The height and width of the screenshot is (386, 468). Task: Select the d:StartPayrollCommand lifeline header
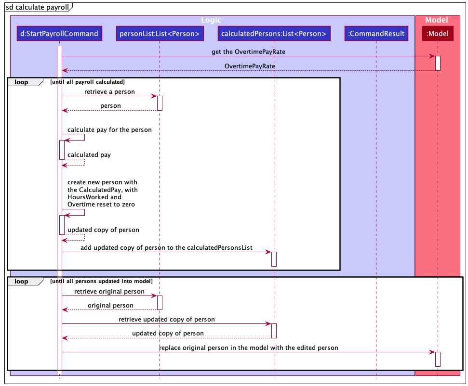tap(59, 33)
